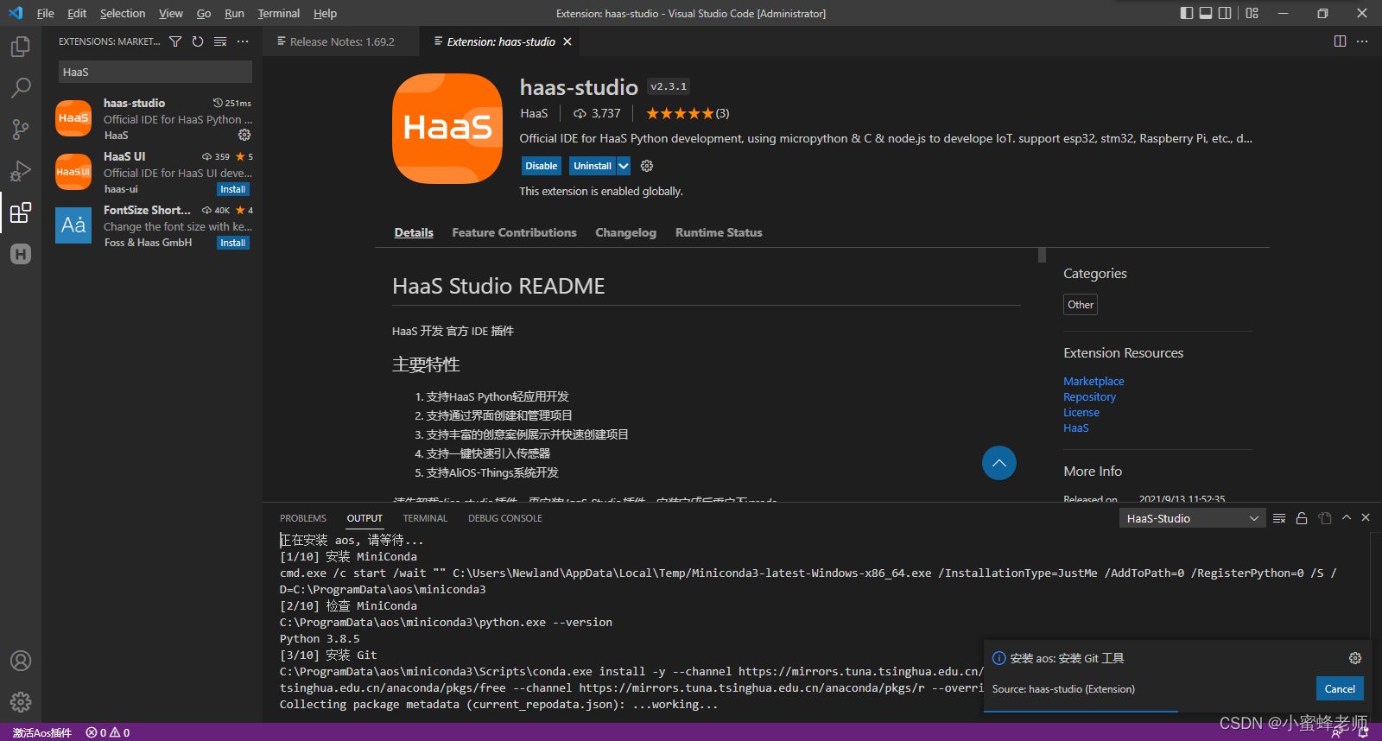Refresh the extensions list

[x=198, y=41]
